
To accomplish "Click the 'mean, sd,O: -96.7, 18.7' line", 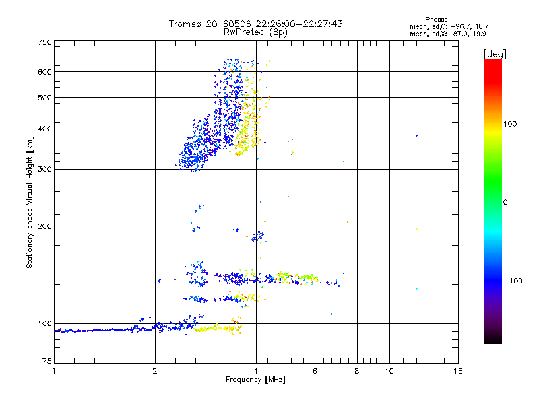I will [449, 26].
